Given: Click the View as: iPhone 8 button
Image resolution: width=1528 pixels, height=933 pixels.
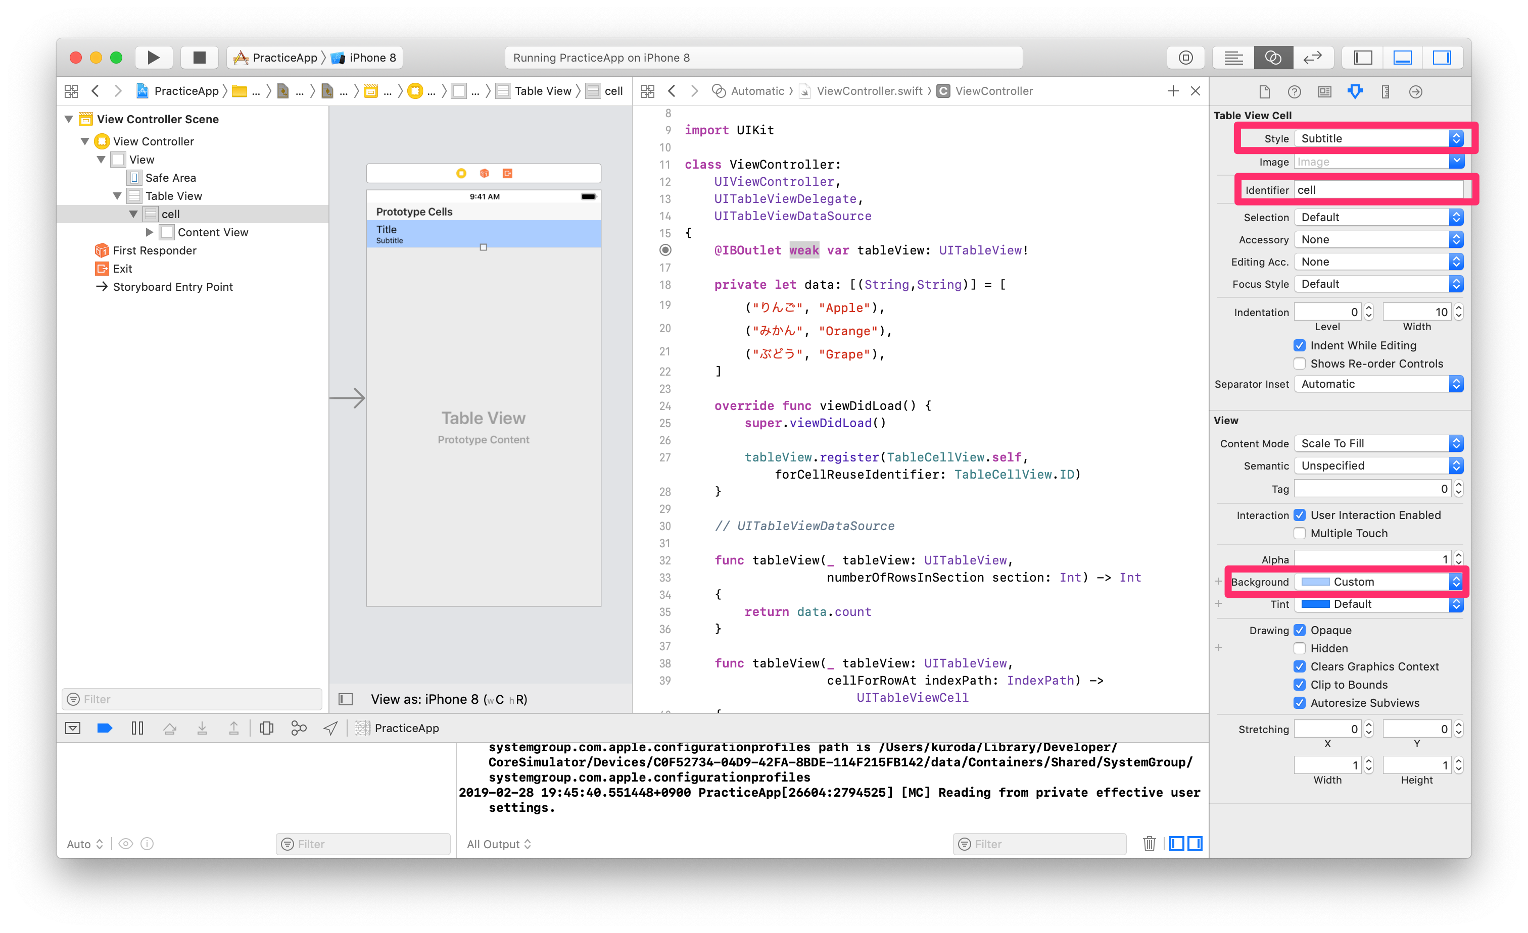Looking at the screenshot, I should [x=449, y=699].
